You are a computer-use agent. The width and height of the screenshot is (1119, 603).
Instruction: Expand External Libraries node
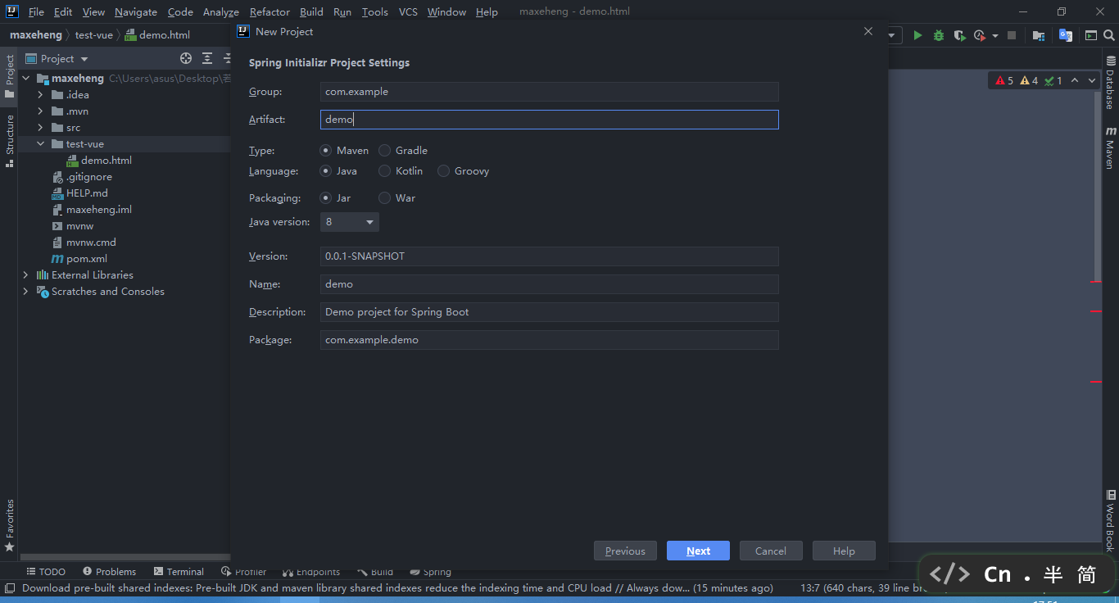pos(25,275)
